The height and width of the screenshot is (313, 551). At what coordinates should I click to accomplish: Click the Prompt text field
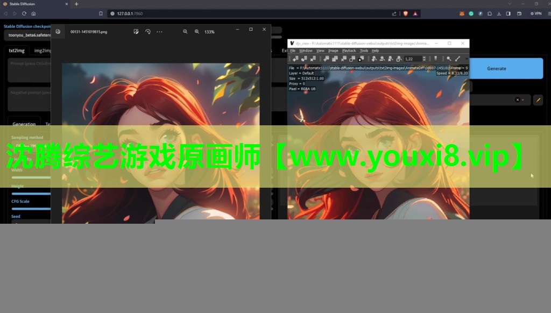coord(30,70)
